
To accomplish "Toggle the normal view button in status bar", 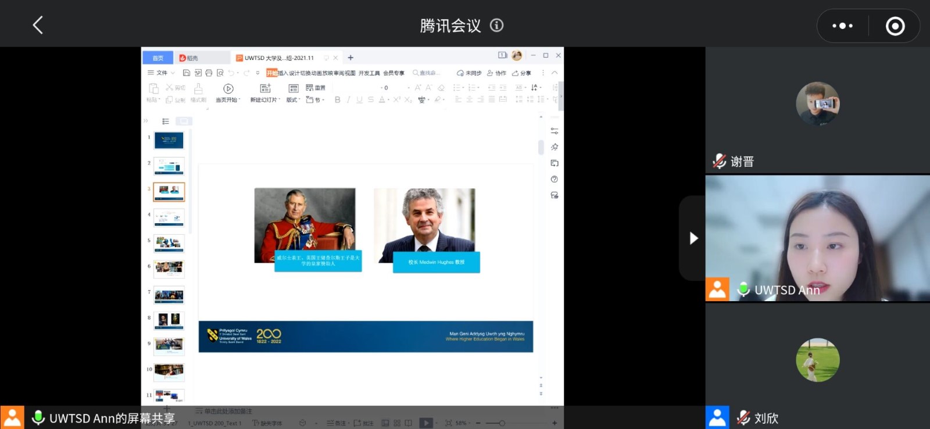I will [x=385, y=423].
